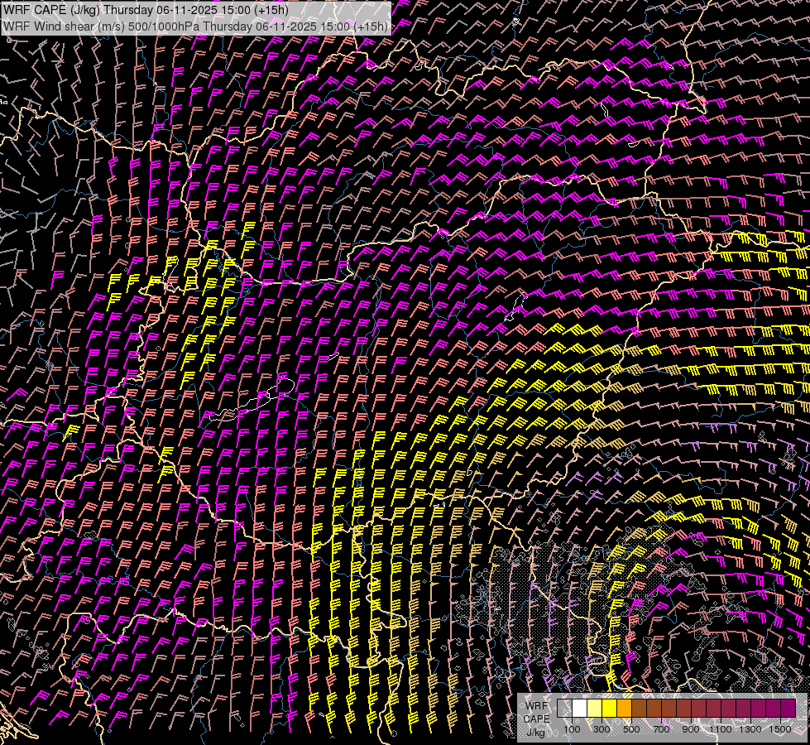Click the white swatch in the CAPE legend

(580, 708)
